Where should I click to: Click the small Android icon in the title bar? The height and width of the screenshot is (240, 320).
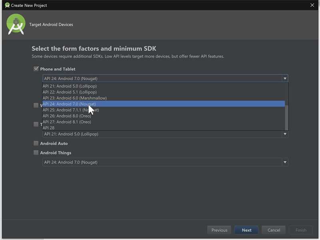(x=7, y=5)
